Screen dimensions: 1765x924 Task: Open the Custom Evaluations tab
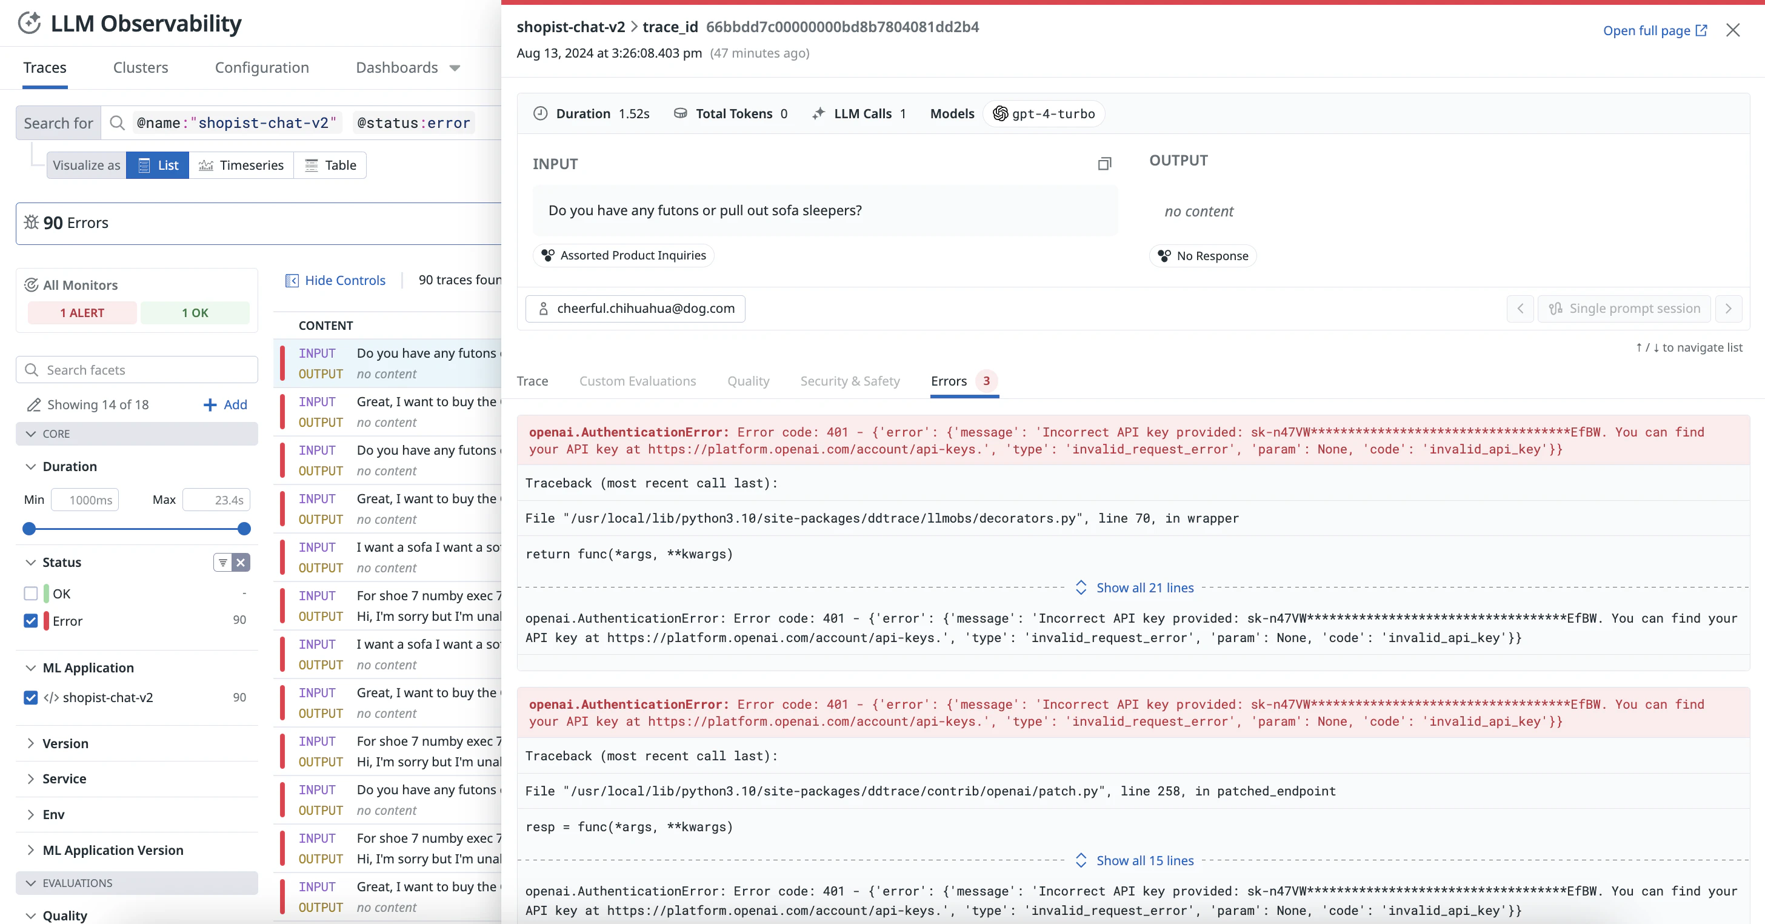(x=637, y=381)
